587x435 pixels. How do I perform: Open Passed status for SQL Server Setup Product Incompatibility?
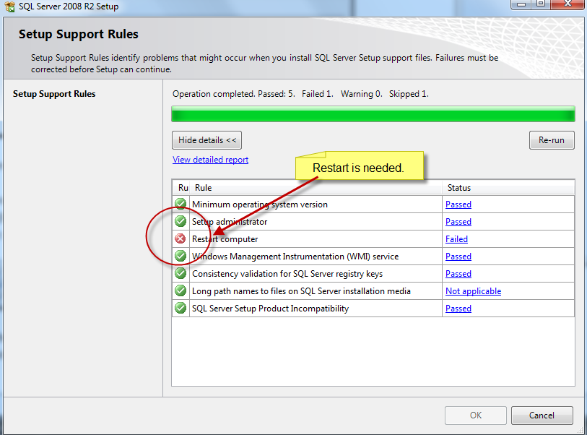pyautogui.click(x=458, y=309)
